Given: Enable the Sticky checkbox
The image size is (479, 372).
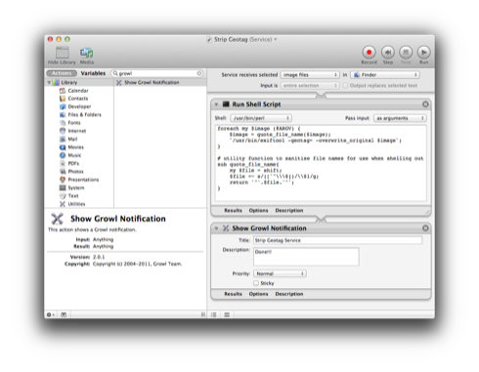Looking at the screenshot, I should pyautogui.click(x=256, y=283).
